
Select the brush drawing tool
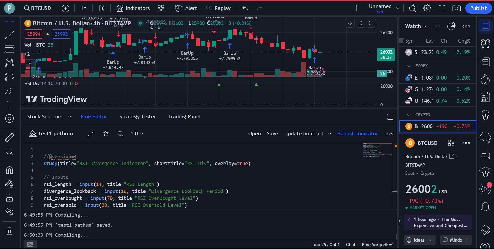pos(10,91)
